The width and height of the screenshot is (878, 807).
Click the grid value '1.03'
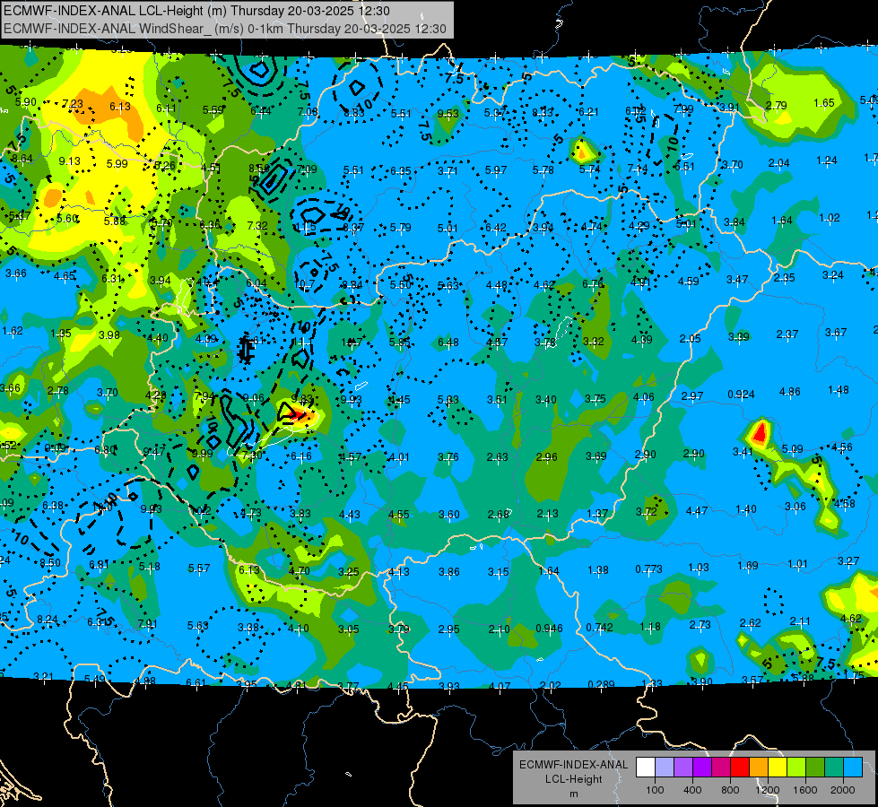699,568
